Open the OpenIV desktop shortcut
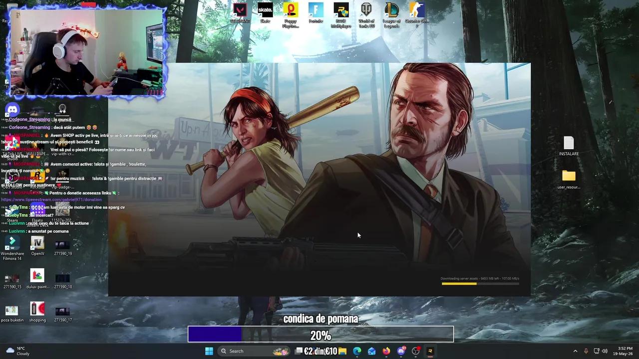Viewport: 639px width, 359px height. point(37,246)
